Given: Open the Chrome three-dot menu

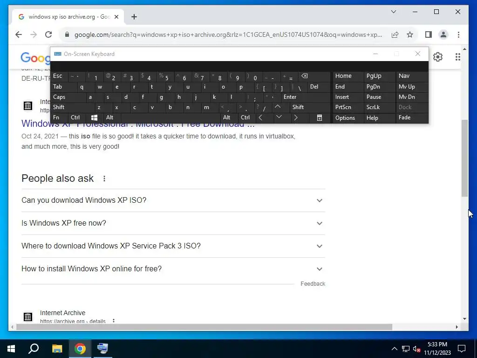Looking at the screenshot, I should [458, 34].
